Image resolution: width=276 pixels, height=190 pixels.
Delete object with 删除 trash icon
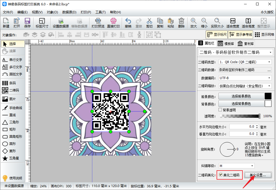(x=181, y=23)
